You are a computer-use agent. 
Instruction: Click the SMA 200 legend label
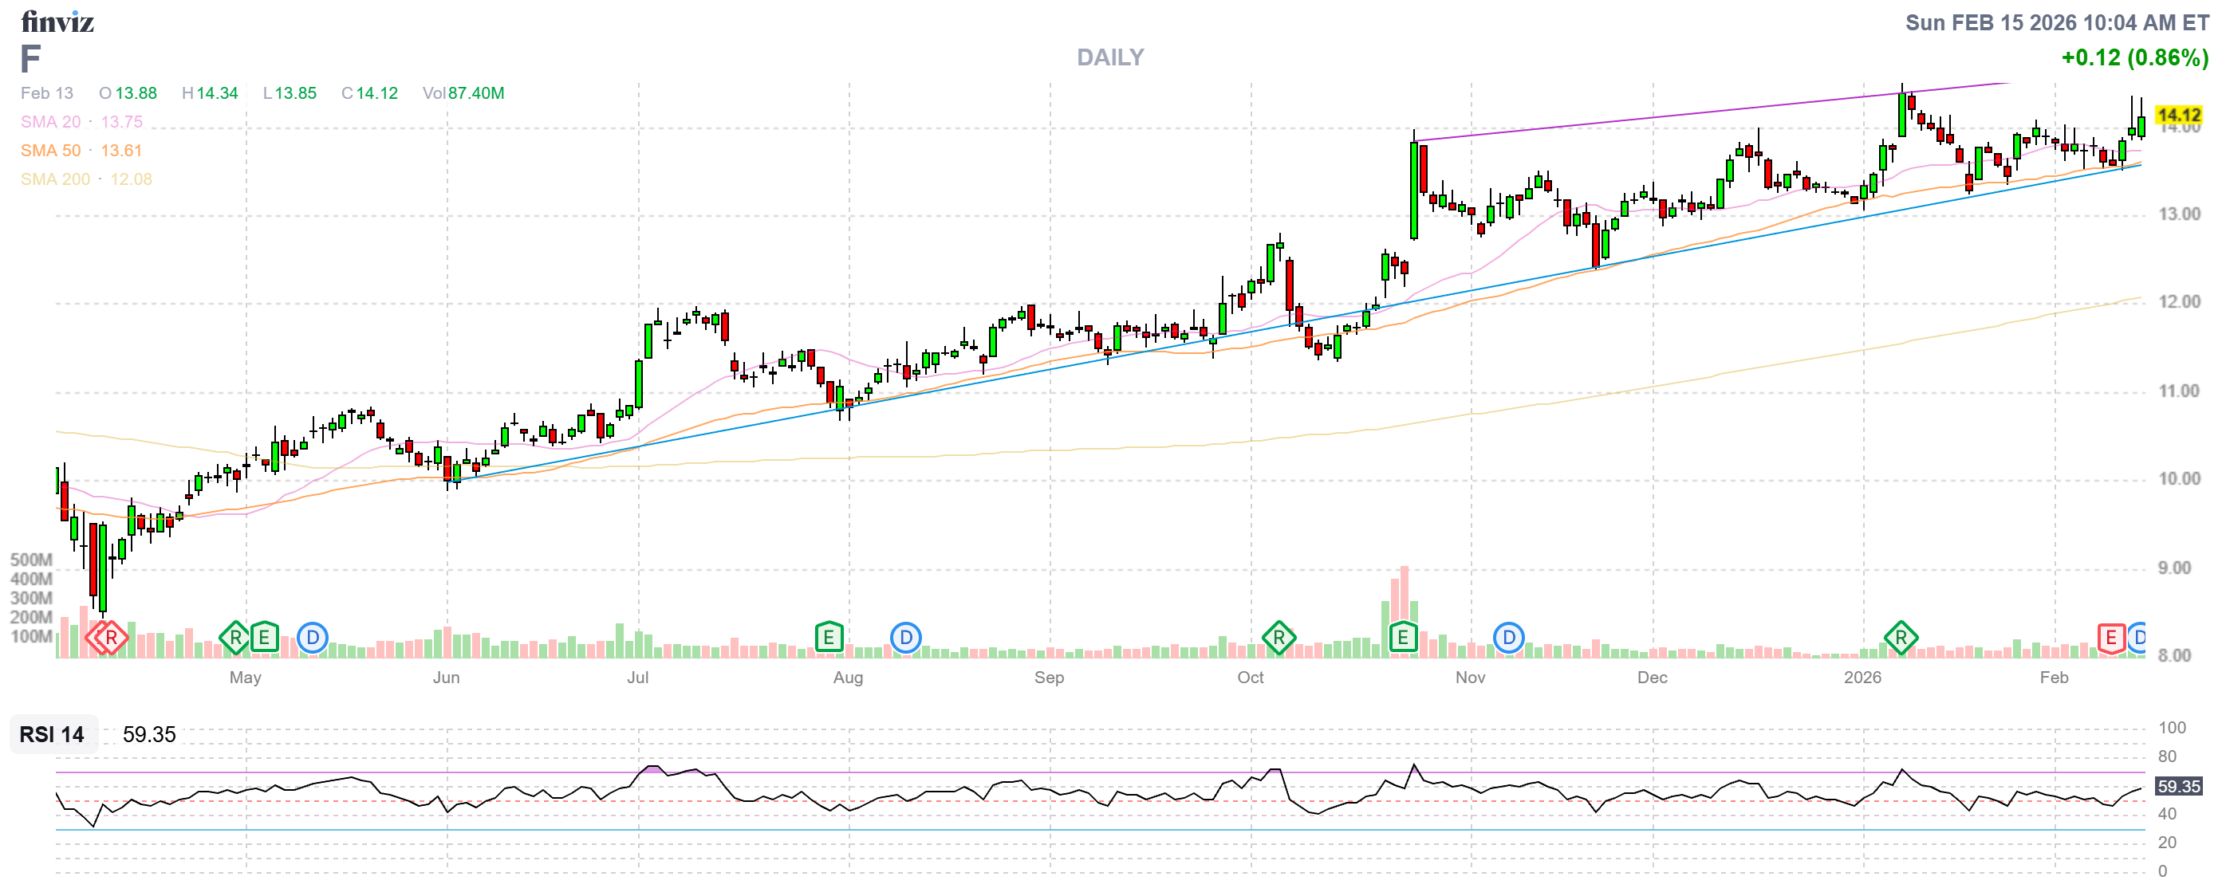coord(54,179)
